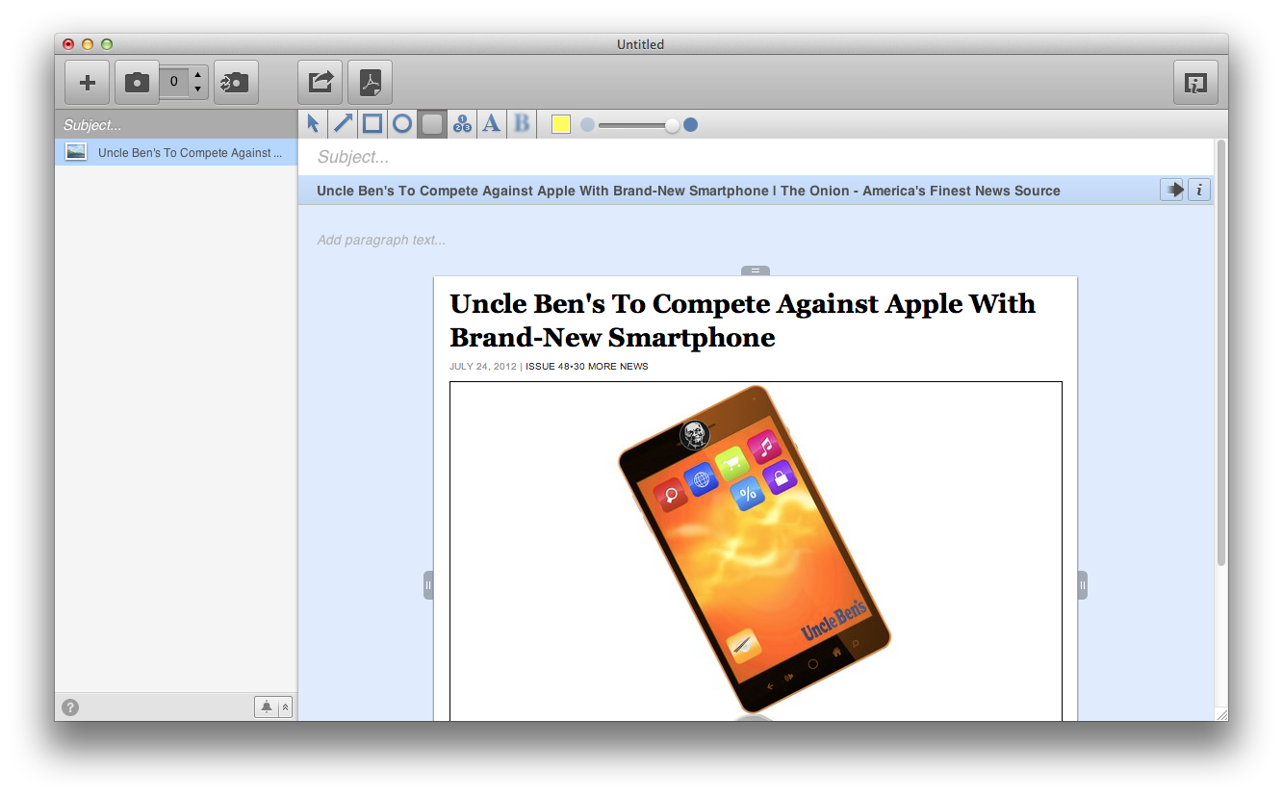Select the numbered steps 1-2-3 tool
Screen dimensions: 1283x797
coord(462,123)
